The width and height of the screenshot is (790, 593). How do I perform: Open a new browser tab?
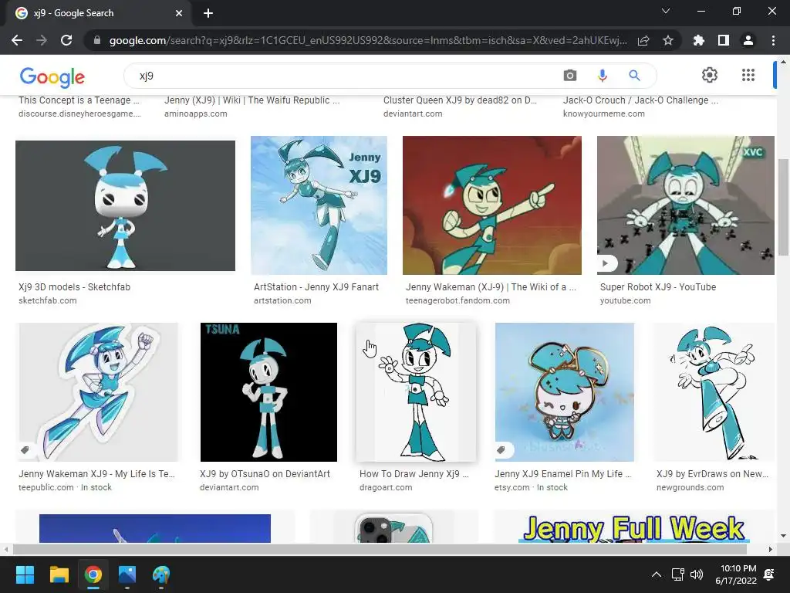tap(208, 13)
